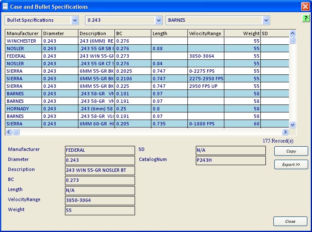Select the WINCHESTER row in the table
The height and width of the screenshot is (232, 312).
[x=23, y=41]
